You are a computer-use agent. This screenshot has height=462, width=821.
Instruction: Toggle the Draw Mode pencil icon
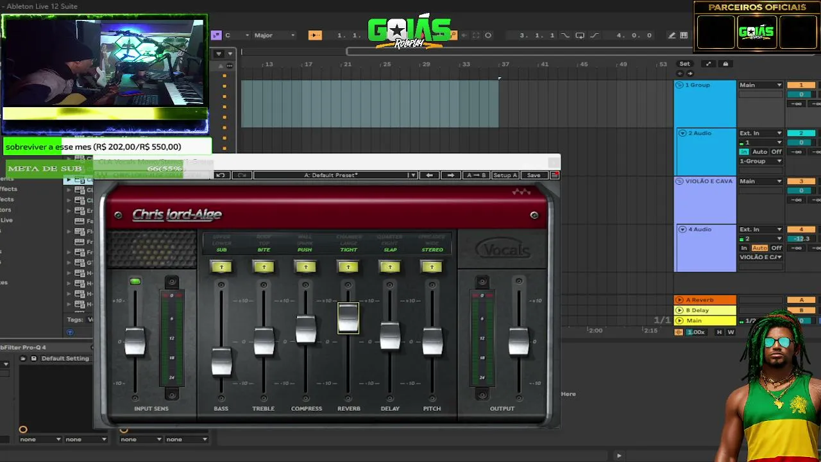pyautogui.click(x=672, y=35)
